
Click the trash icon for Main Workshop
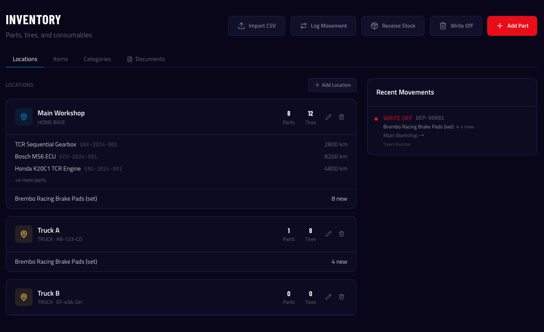point(341,117)
